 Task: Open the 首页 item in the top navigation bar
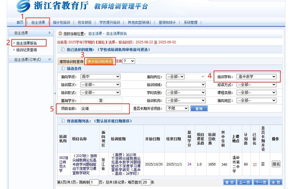[x=20, y=22]
